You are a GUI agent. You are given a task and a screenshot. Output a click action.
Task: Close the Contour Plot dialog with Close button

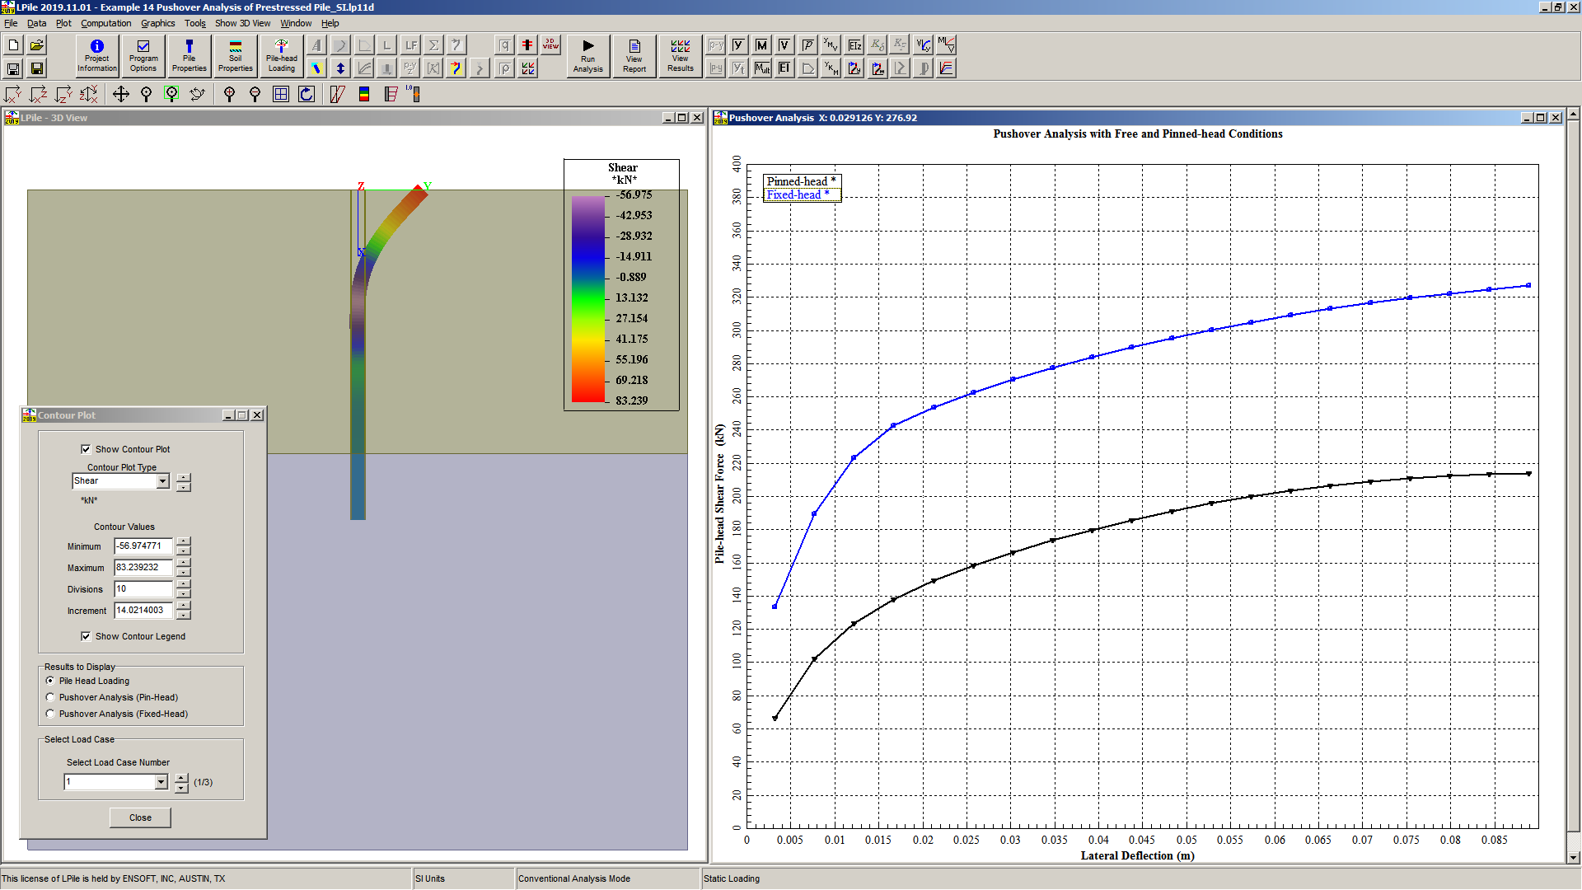click(140, 817)
